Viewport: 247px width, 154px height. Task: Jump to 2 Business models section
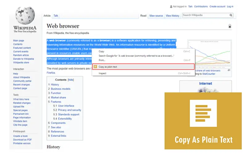(59, 89)
